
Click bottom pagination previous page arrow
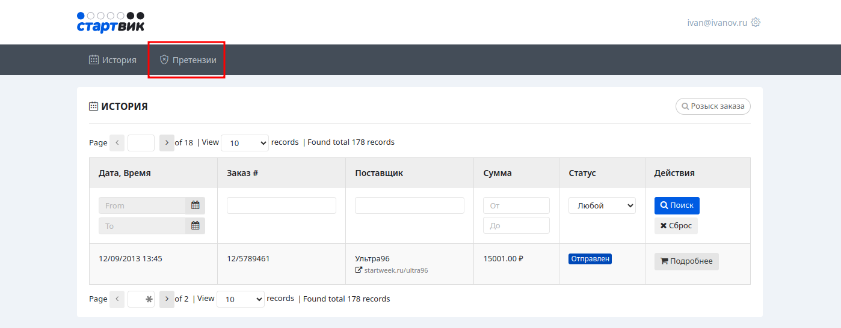pyautogui.click(x=117, y=299)
